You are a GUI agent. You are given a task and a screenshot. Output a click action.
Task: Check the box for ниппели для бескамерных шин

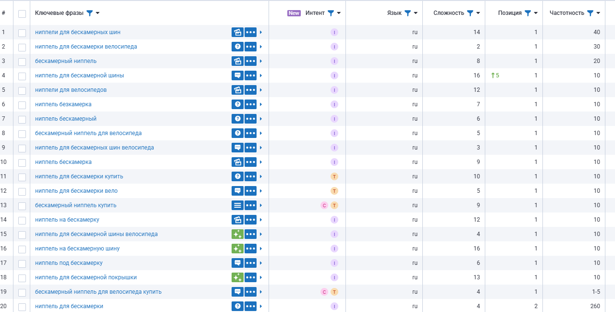[x=22, y=33]
